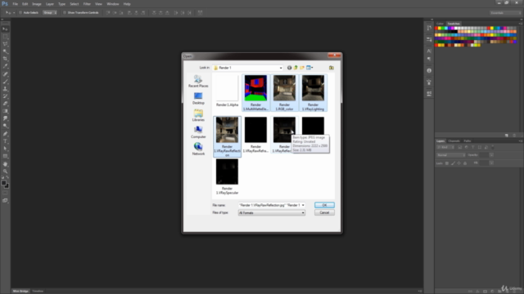Image resolution: width=524 pixels, height=294 pixels.
Task: Select the Gradient tool
Action: 5,111
